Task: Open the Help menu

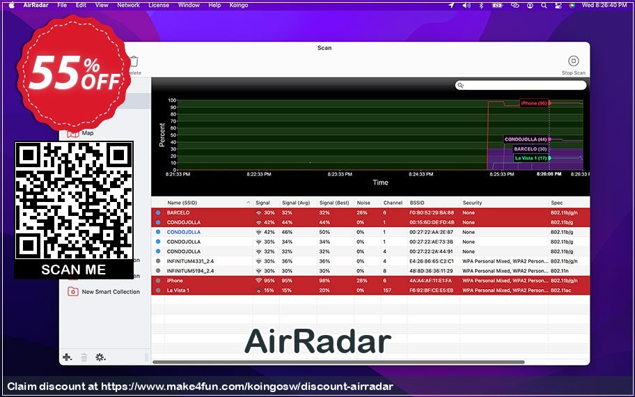Action: click(214, 6)
